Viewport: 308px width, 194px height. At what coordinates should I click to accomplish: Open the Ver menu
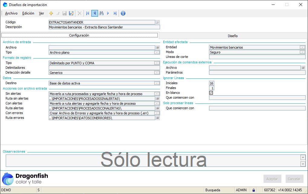[41, 13]
